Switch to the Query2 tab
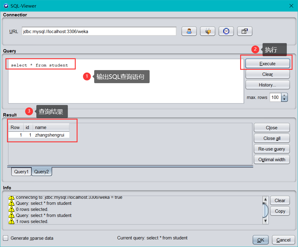This screenshot has height=247, width=298. (41, 171)
